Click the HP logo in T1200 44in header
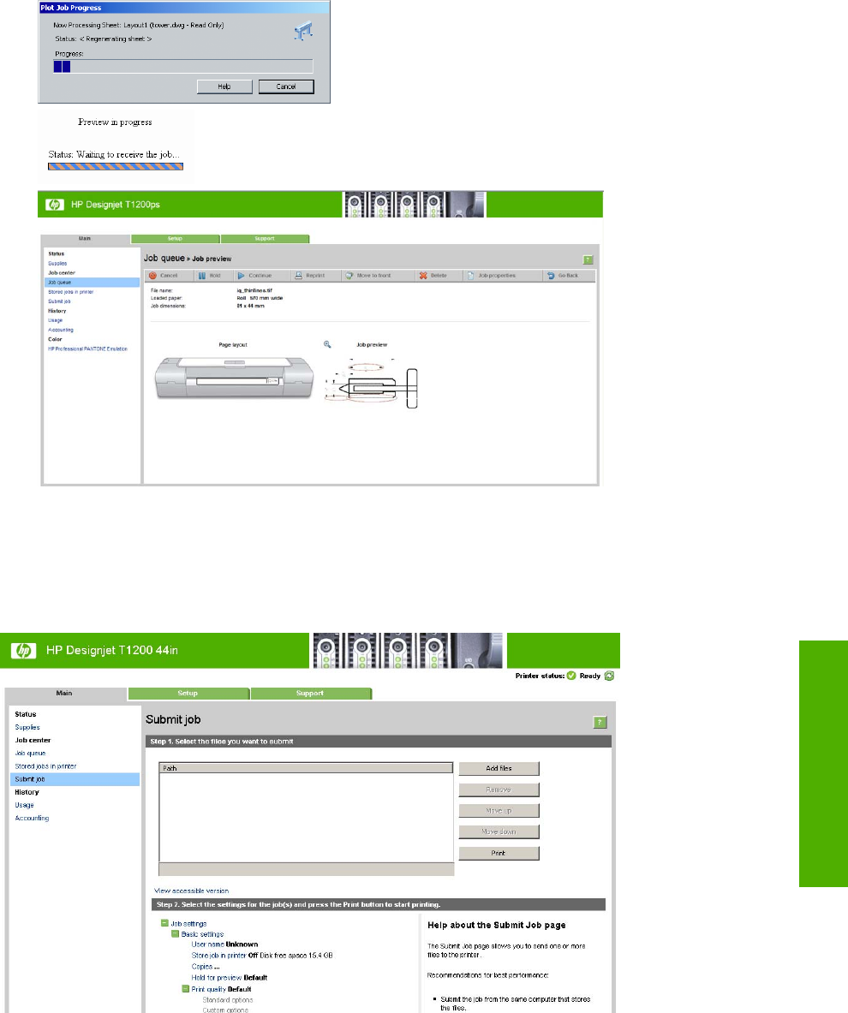The image size is (848, 1013). click(23, 651)
